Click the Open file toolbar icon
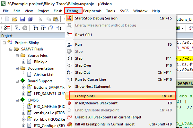This screenshot has height=128, width=193. [15, 19]
